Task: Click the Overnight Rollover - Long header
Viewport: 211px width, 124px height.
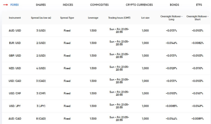Action: click(x=171, y=18)
